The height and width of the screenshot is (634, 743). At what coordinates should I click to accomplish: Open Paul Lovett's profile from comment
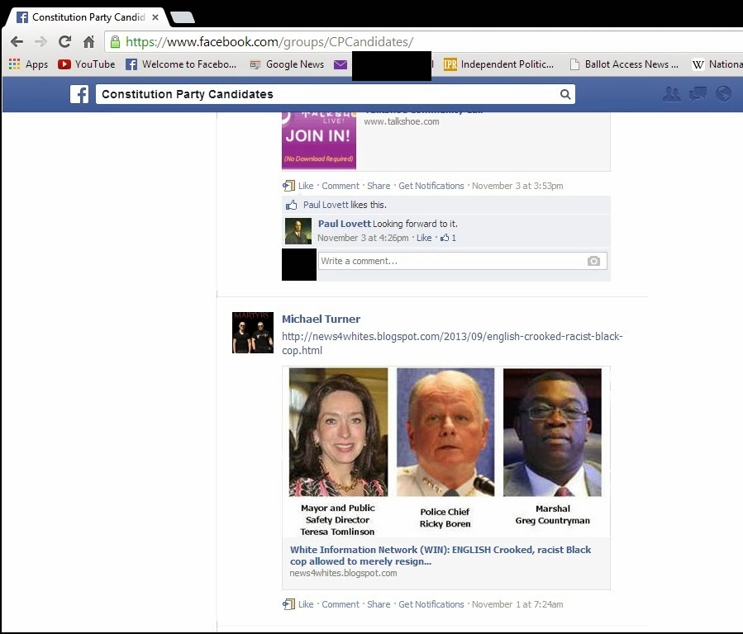point(345,224)
